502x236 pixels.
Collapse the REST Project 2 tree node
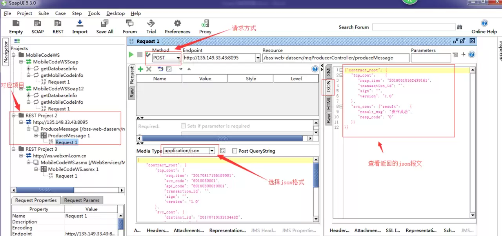point(14,115)
